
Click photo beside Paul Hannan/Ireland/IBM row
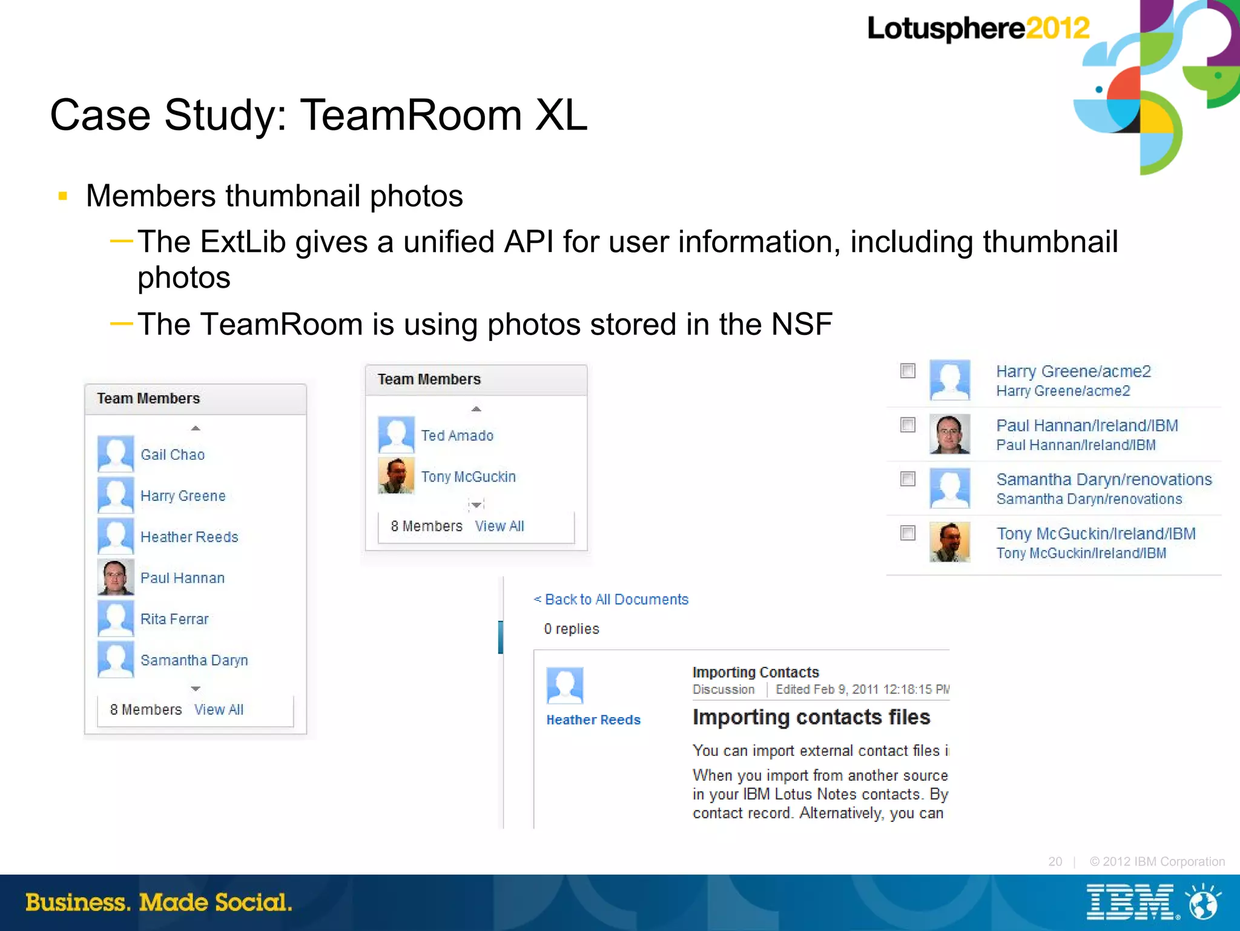(x=950, y=434)
